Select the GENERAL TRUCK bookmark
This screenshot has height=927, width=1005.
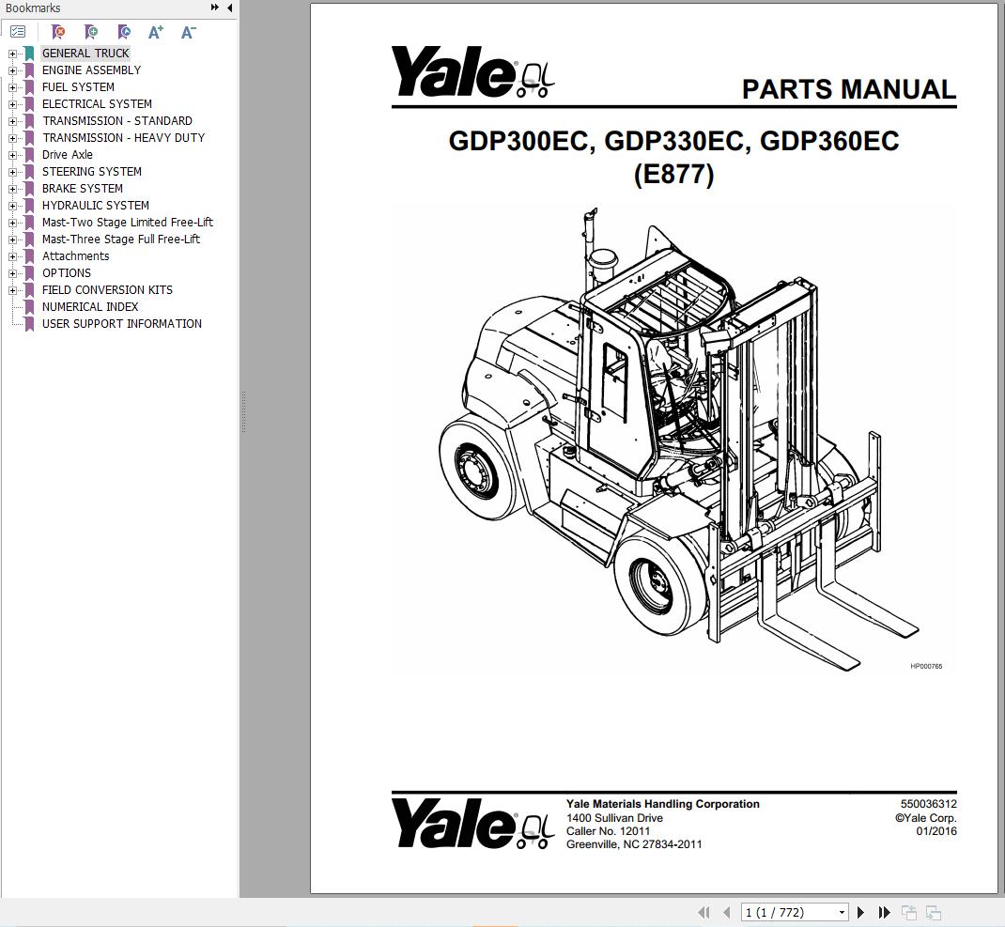point(85,54)
